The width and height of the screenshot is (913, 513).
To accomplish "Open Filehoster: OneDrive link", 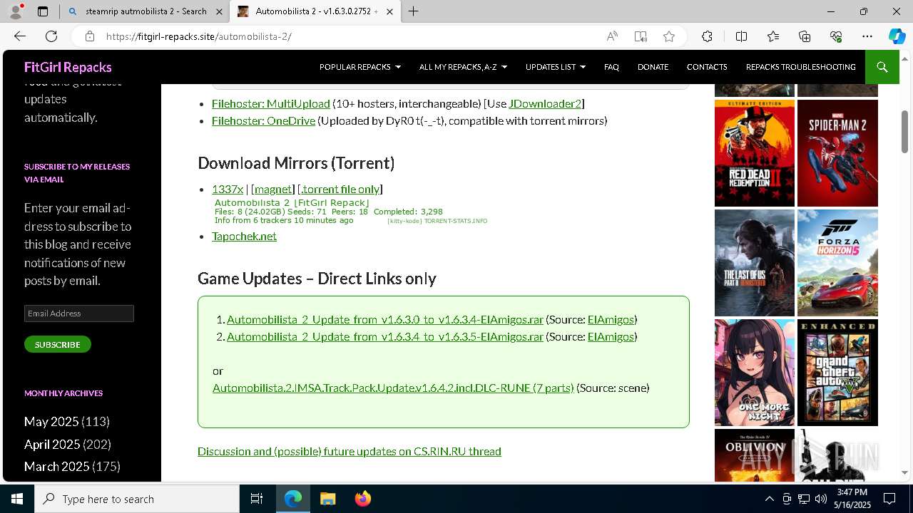I will (x=263, y=121).
